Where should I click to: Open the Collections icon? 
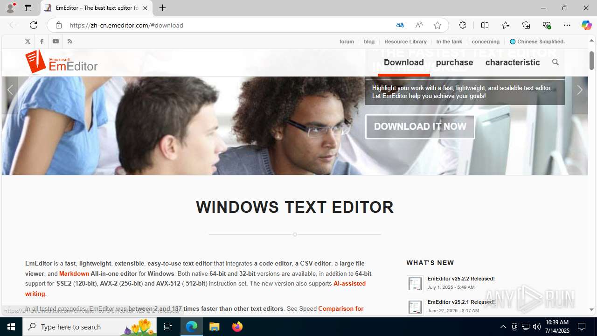(526, 25)
